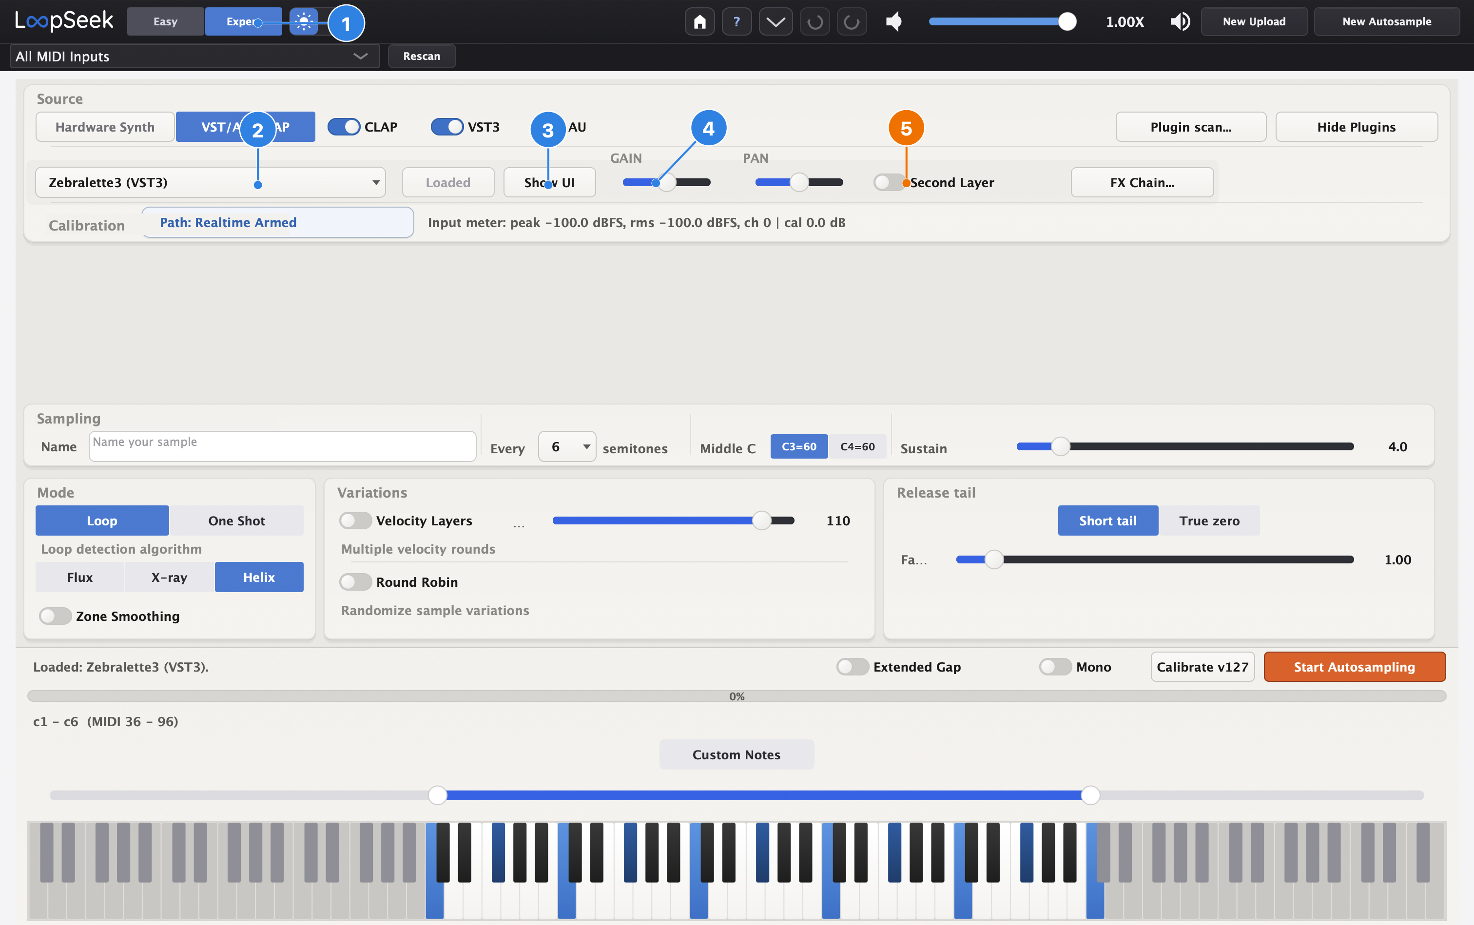
Task: Click the Home icon in top bar
Action: pos(699,22)
